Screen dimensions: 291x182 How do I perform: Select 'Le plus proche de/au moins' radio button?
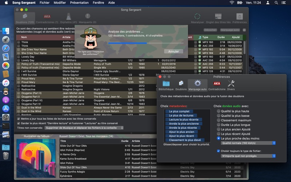tap(219, 138)
